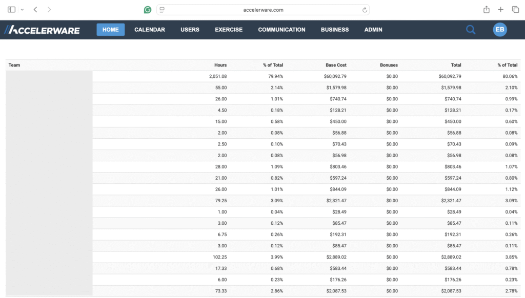Open a new tab with plus icon
Viewport: 525px width, 298px height.
(501, 10)
